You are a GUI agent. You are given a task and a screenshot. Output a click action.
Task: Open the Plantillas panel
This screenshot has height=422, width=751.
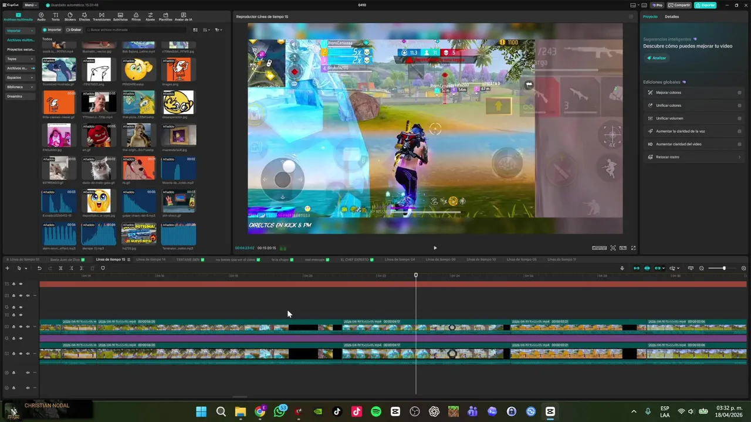(165, 16)
